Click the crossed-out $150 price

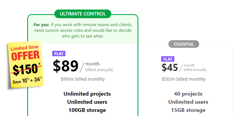coord(26,69)
